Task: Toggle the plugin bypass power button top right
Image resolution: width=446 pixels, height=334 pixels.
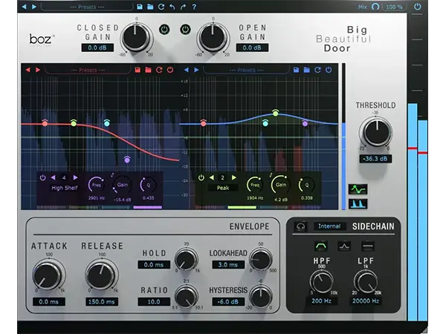Action: 417,7
